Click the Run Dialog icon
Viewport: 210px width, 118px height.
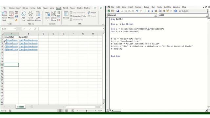tap(59, 20)
